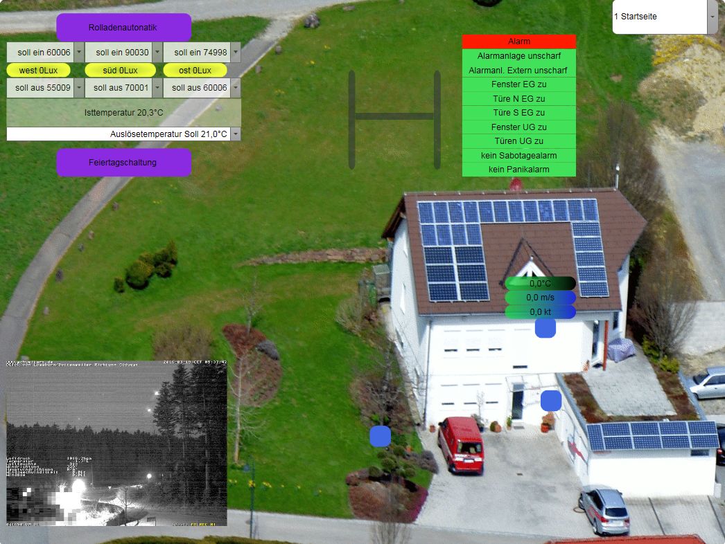Open the 1 Startseite page selector
Image resolution: width=725 pixels, height=544 pixels.
tap(712, 17)
